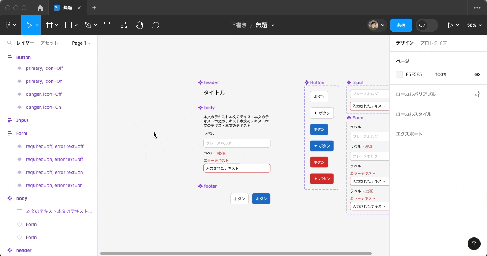Toggle Dev Mode switch
487x256 pixels.
click(x=427, y=25)
